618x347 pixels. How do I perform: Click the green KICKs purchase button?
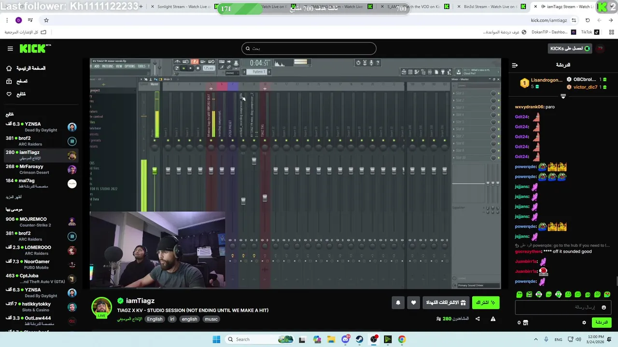(x=570, y=48)
